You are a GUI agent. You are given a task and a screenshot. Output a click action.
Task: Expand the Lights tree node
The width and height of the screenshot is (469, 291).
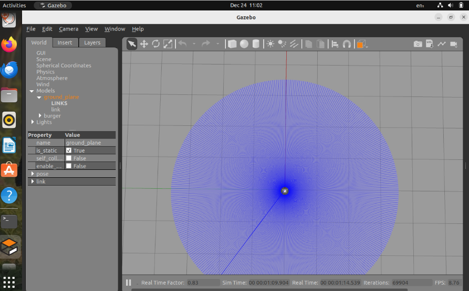pos(33,122)
